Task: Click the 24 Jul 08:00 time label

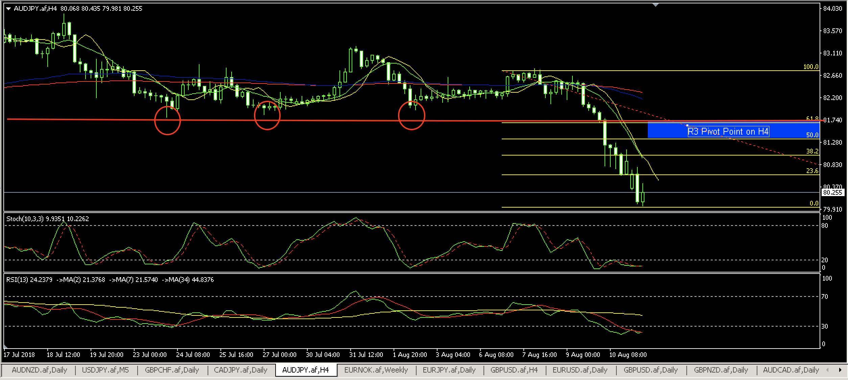Action: [193, 355]
